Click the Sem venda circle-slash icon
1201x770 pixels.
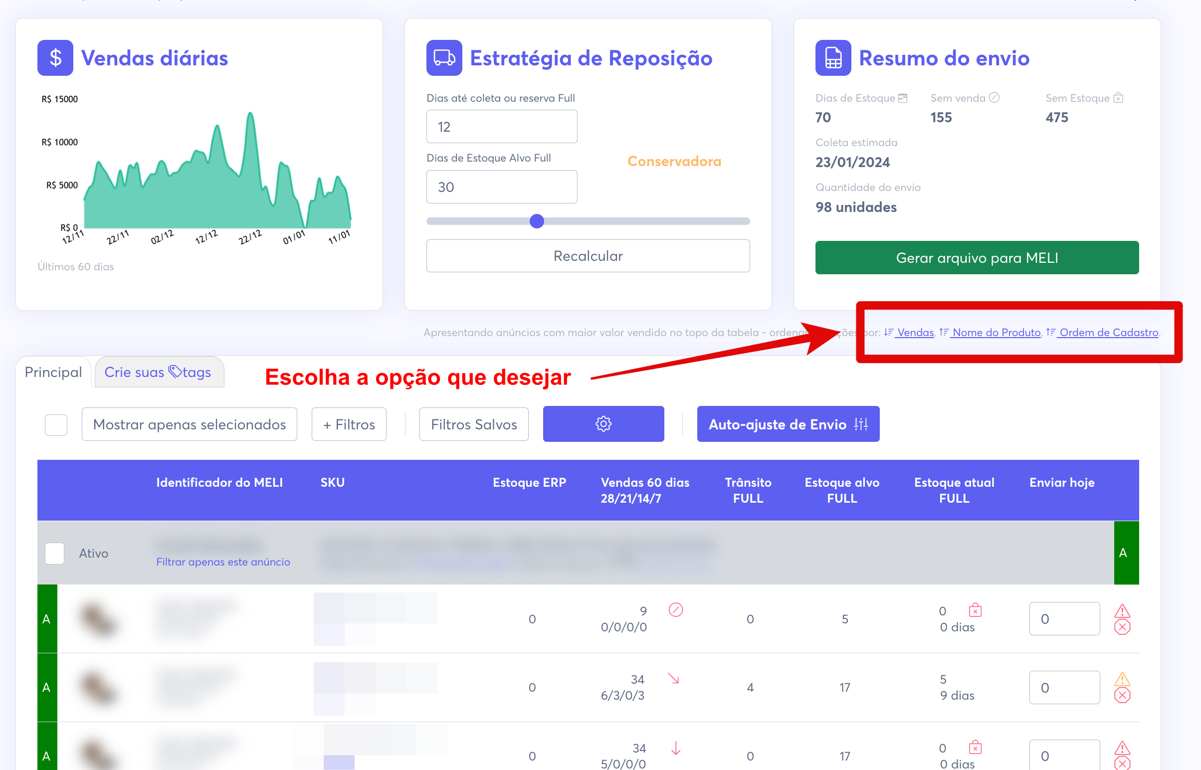point(994,98)
